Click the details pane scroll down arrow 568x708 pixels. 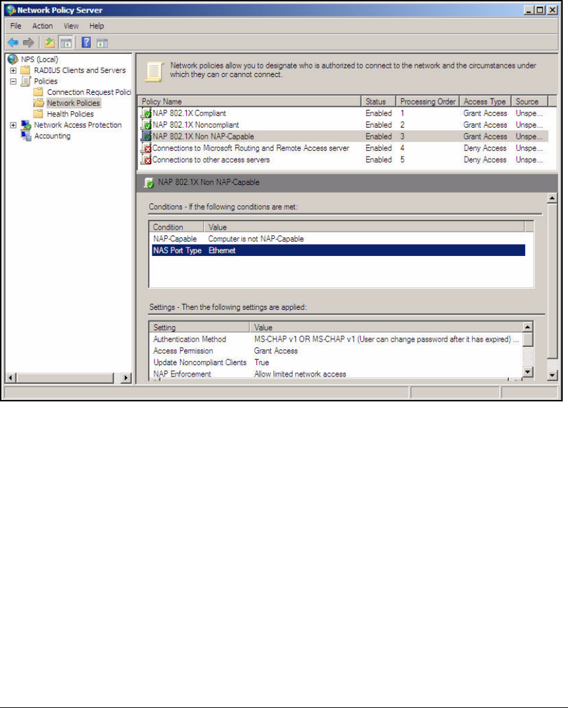pyautogui.click(x=552, y=375)
